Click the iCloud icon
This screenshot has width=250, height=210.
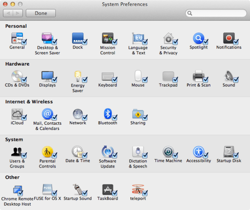17,114
